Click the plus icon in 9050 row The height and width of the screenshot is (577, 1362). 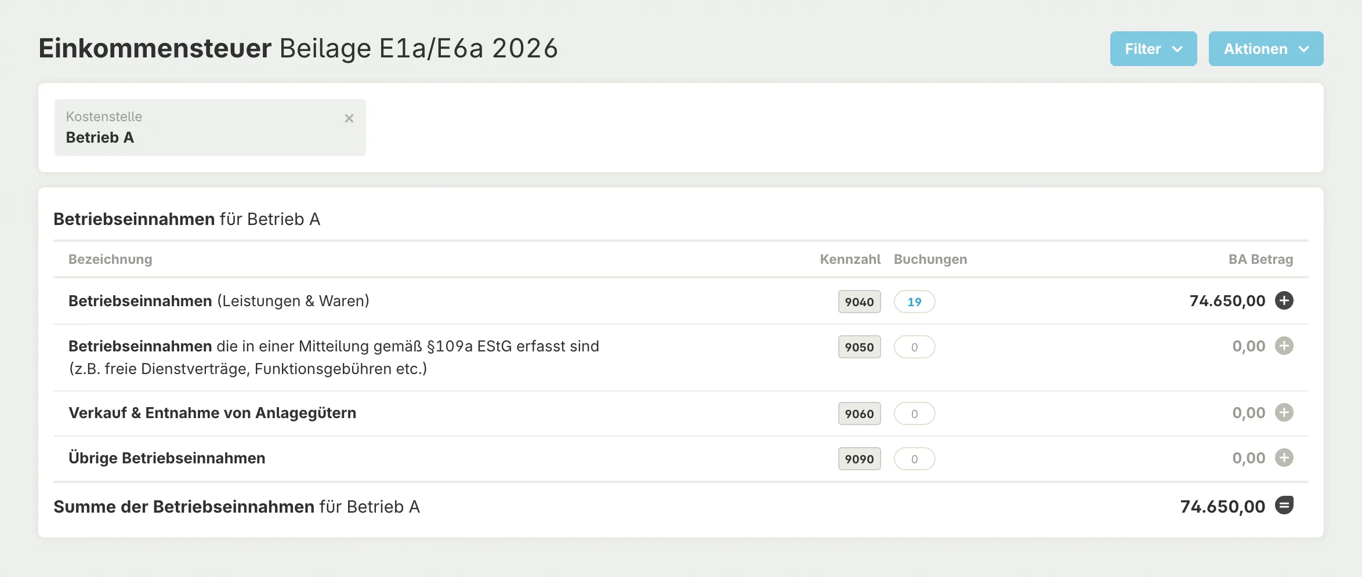1284,346
